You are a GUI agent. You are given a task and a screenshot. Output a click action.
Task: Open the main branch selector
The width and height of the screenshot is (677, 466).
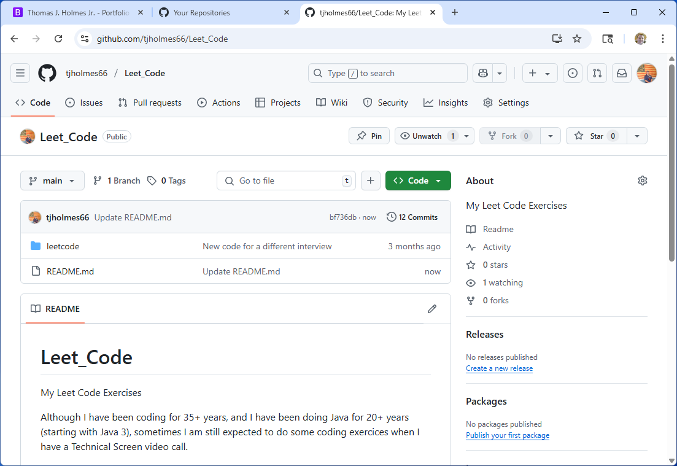coord(52,181)
